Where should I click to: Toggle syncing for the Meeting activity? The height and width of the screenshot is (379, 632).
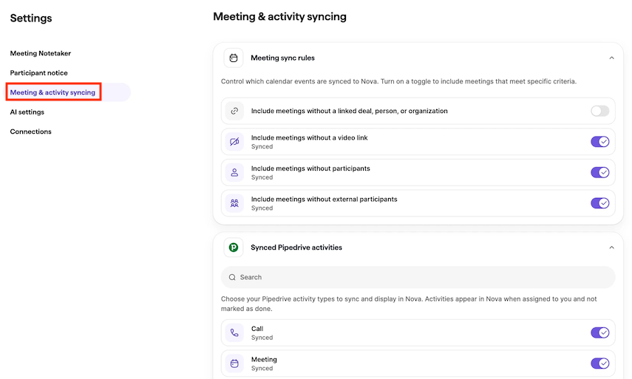point(599,363)
